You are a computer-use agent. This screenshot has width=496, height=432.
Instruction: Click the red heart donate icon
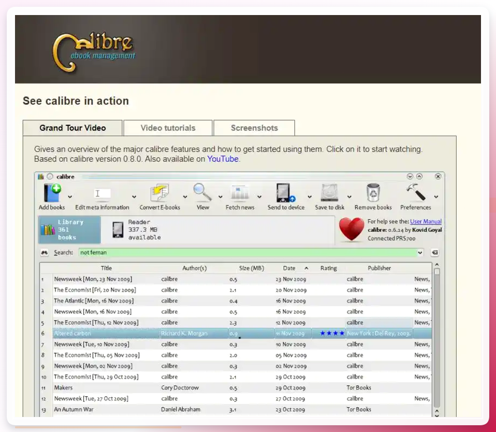point(352,229)
